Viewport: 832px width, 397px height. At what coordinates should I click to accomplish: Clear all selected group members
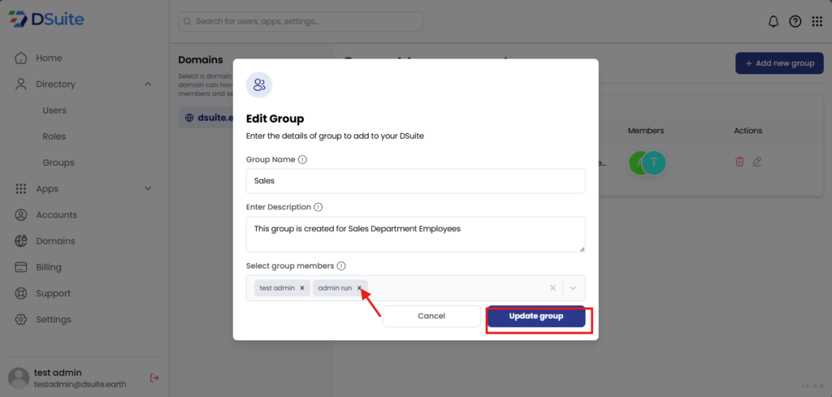[552, 287]
